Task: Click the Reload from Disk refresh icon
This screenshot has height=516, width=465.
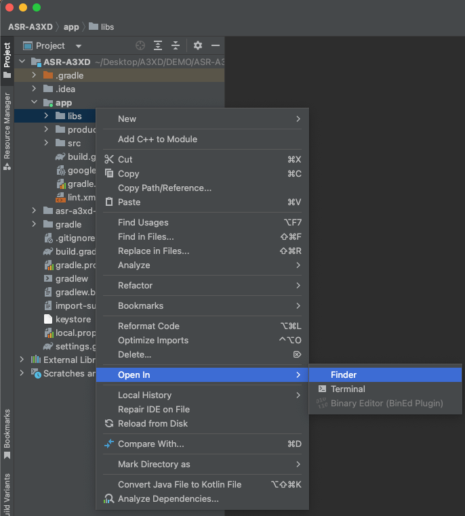Action: 109,423
